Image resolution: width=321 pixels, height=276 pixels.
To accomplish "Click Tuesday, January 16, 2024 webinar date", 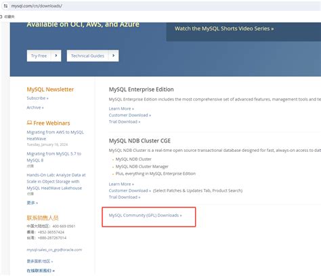I will (47, 144).
